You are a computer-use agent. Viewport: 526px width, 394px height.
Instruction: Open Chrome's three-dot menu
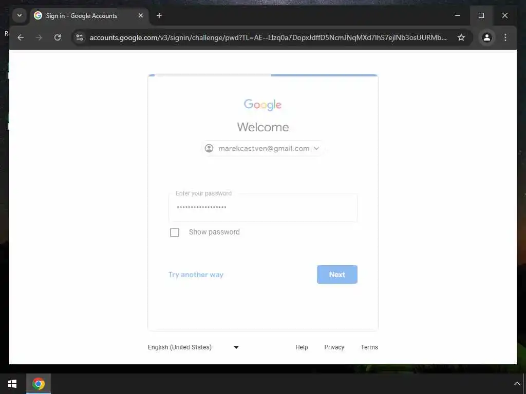click(505, 37)
